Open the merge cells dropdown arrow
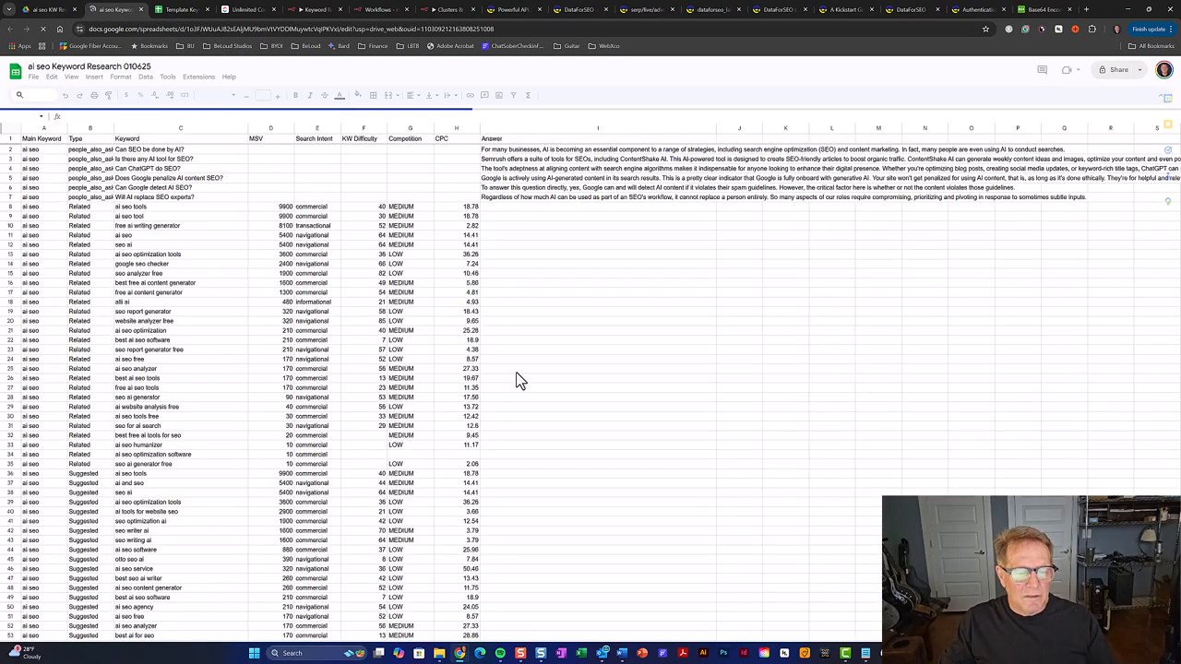 [398, 95]
